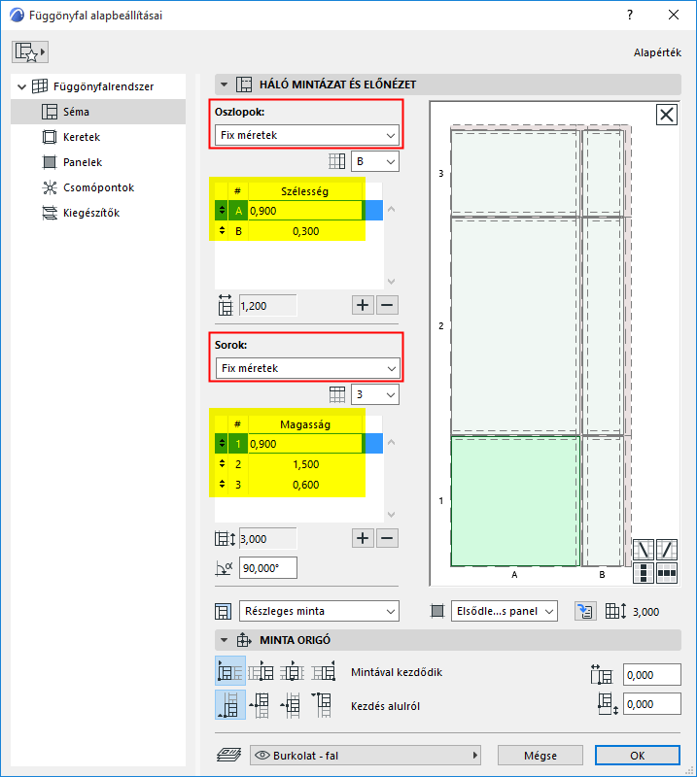Select row 2 height value 1,500

(305, 464)
